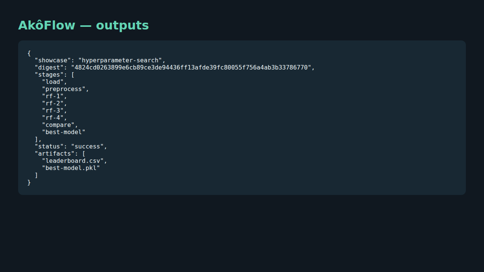
Task: Click the "digest" key label
Action: pos(49,68)
